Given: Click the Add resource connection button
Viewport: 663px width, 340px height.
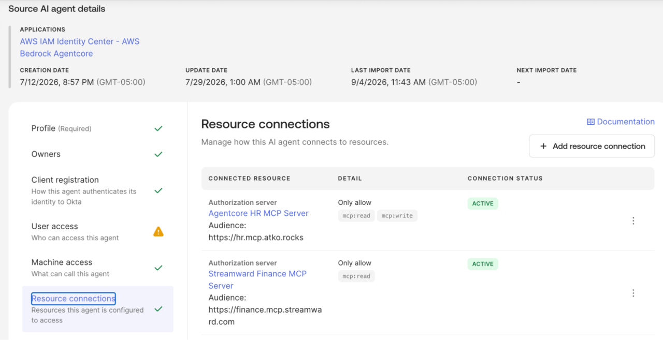Looking at the screenshot, I should 592,146.
